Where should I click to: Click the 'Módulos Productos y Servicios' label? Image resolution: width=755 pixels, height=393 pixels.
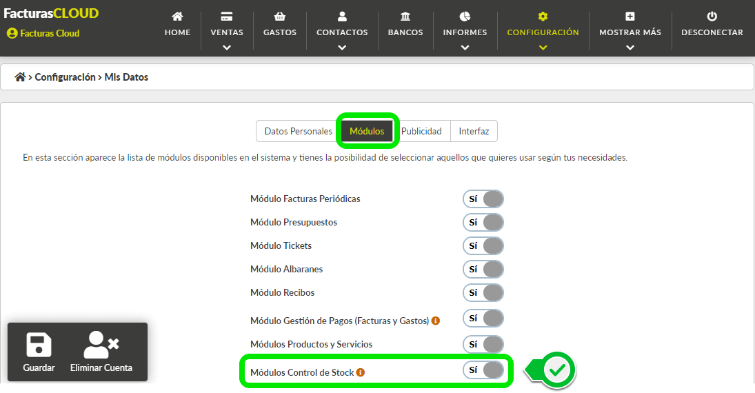[x=311, y=344]
